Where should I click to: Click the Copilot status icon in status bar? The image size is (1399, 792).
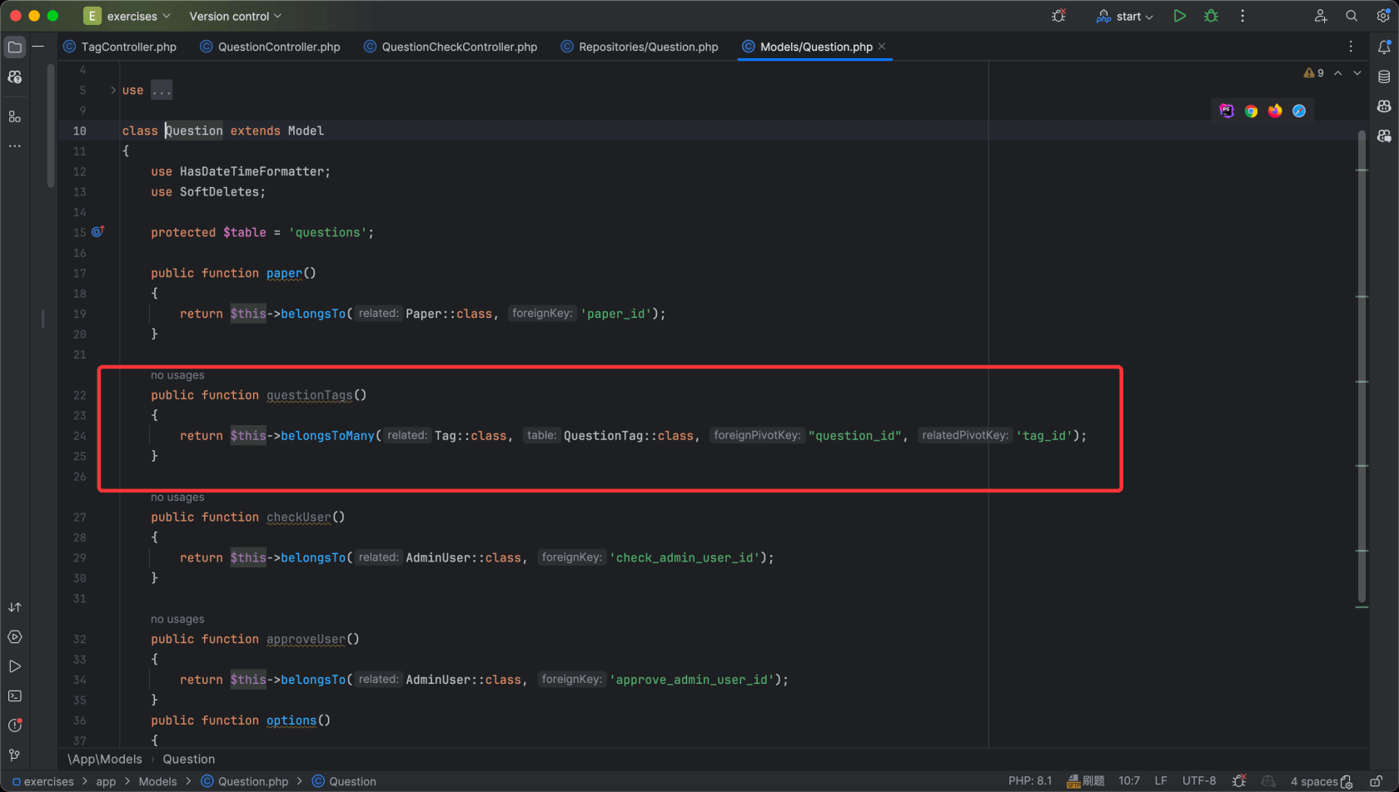pos(1268,781)
